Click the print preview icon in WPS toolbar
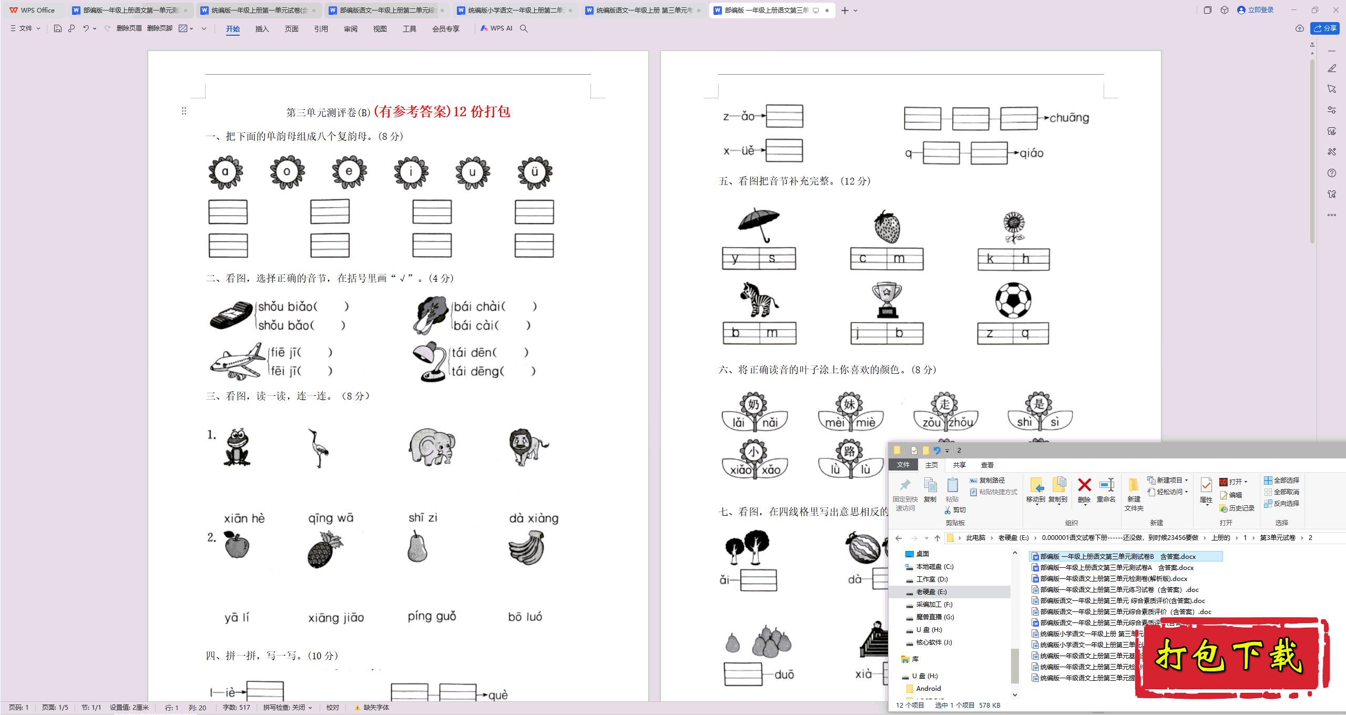Viewport: 1346px width, 715px height. click(72, 28)
